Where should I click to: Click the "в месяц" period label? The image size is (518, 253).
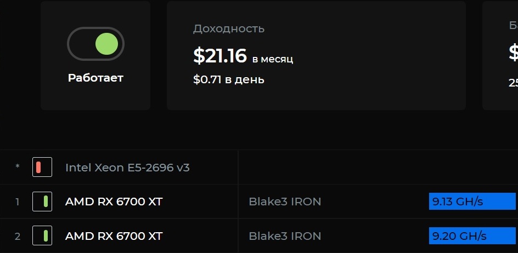pyautogui.click(x=273, y=59)
